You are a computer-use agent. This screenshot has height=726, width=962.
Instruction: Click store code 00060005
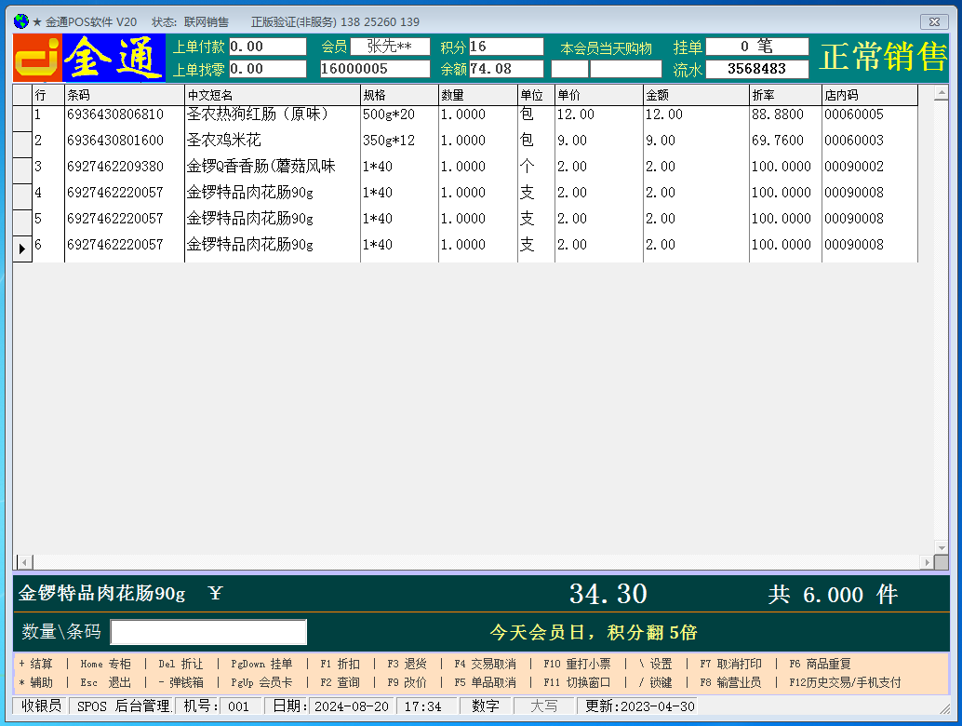point(854,114)
